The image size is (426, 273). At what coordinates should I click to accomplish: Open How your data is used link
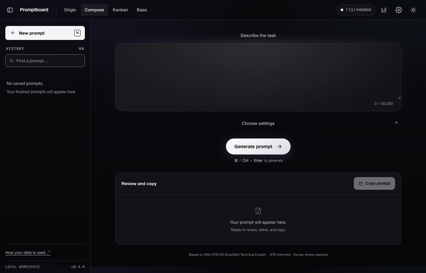(x=28, y=253)
